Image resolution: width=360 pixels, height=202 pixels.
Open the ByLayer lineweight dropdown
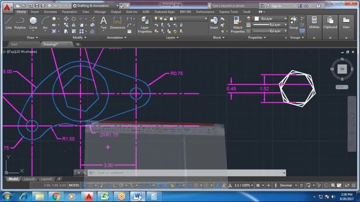tap(270, 25)
